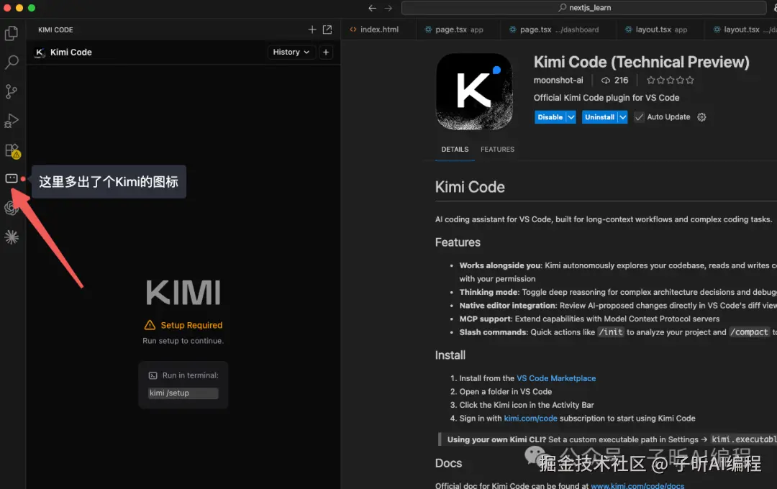Click the nextjs_learn search box
This screenshot has width=777, height=489.
(x=583, y=8)
